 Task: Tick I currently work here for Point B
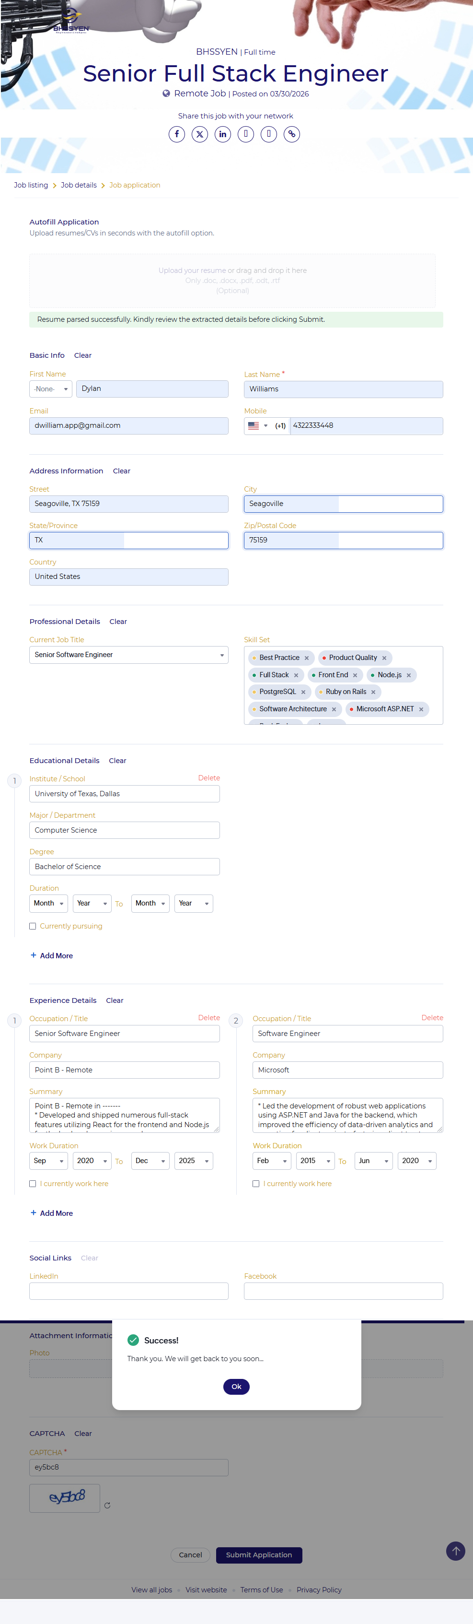[33, 1183]
